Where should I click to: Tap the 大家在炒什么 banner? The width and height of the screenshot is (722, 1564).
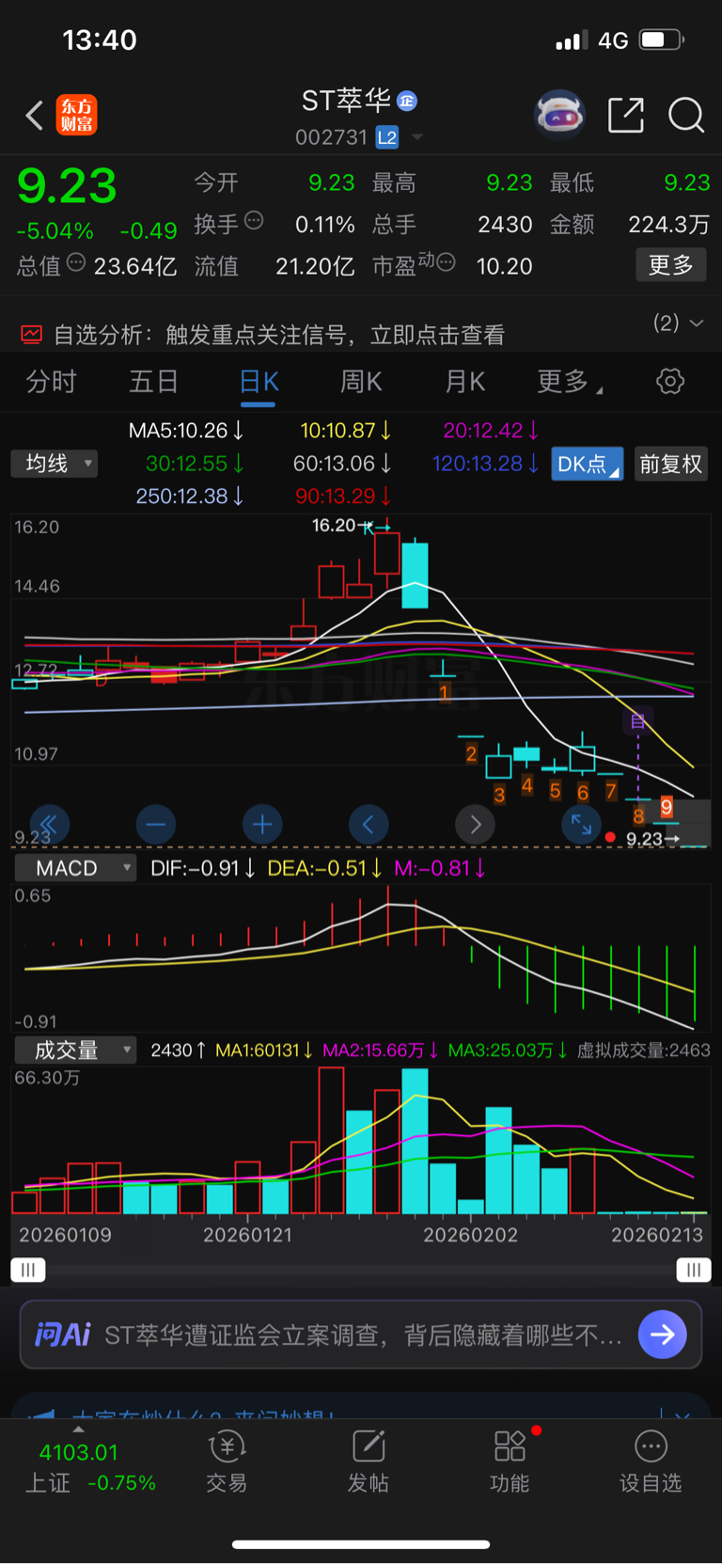361,1405
